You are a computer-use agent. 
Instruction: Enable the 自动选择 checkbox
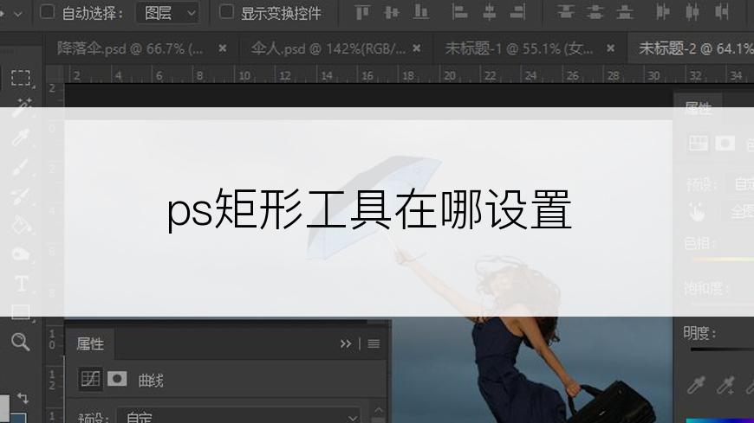[x=47, y=12]
